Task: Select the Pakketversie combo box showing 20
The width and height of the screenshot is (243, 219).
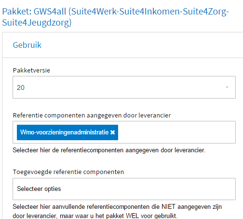Action: point(124,87)
